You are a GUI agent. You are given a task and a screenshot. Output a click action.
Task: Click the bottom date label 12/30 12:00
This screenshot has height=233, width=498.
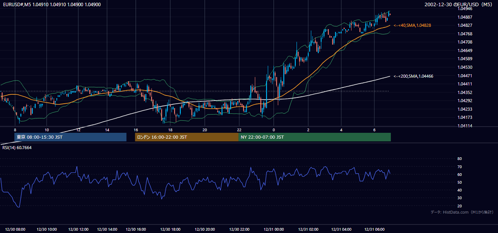[78, 230]
